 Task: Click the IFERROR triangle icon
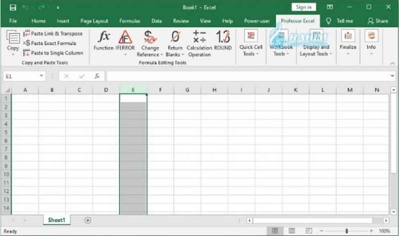pyautogui.click(x=125, y=37)
